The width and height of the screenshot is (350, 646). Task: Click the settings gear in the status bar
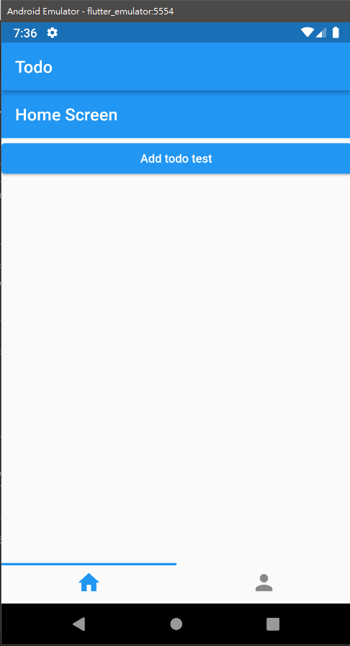coord(53,32)
